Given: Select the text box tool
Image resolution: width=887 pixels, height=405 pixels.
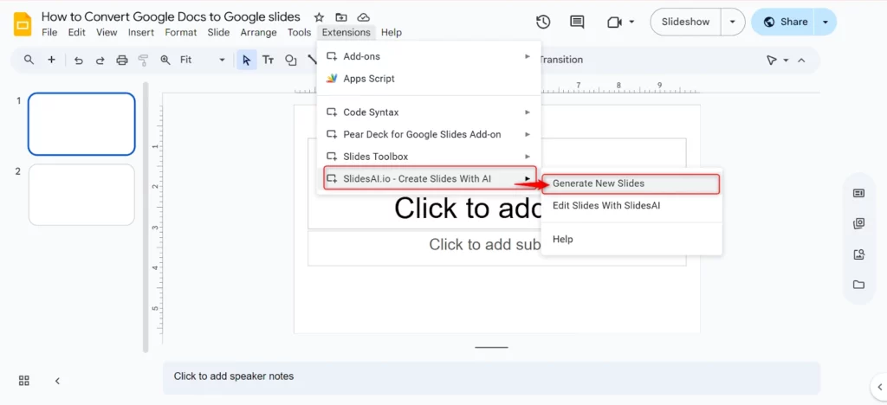Looking at the screenshot, I should pyautogui.click(x=268, y=60).
